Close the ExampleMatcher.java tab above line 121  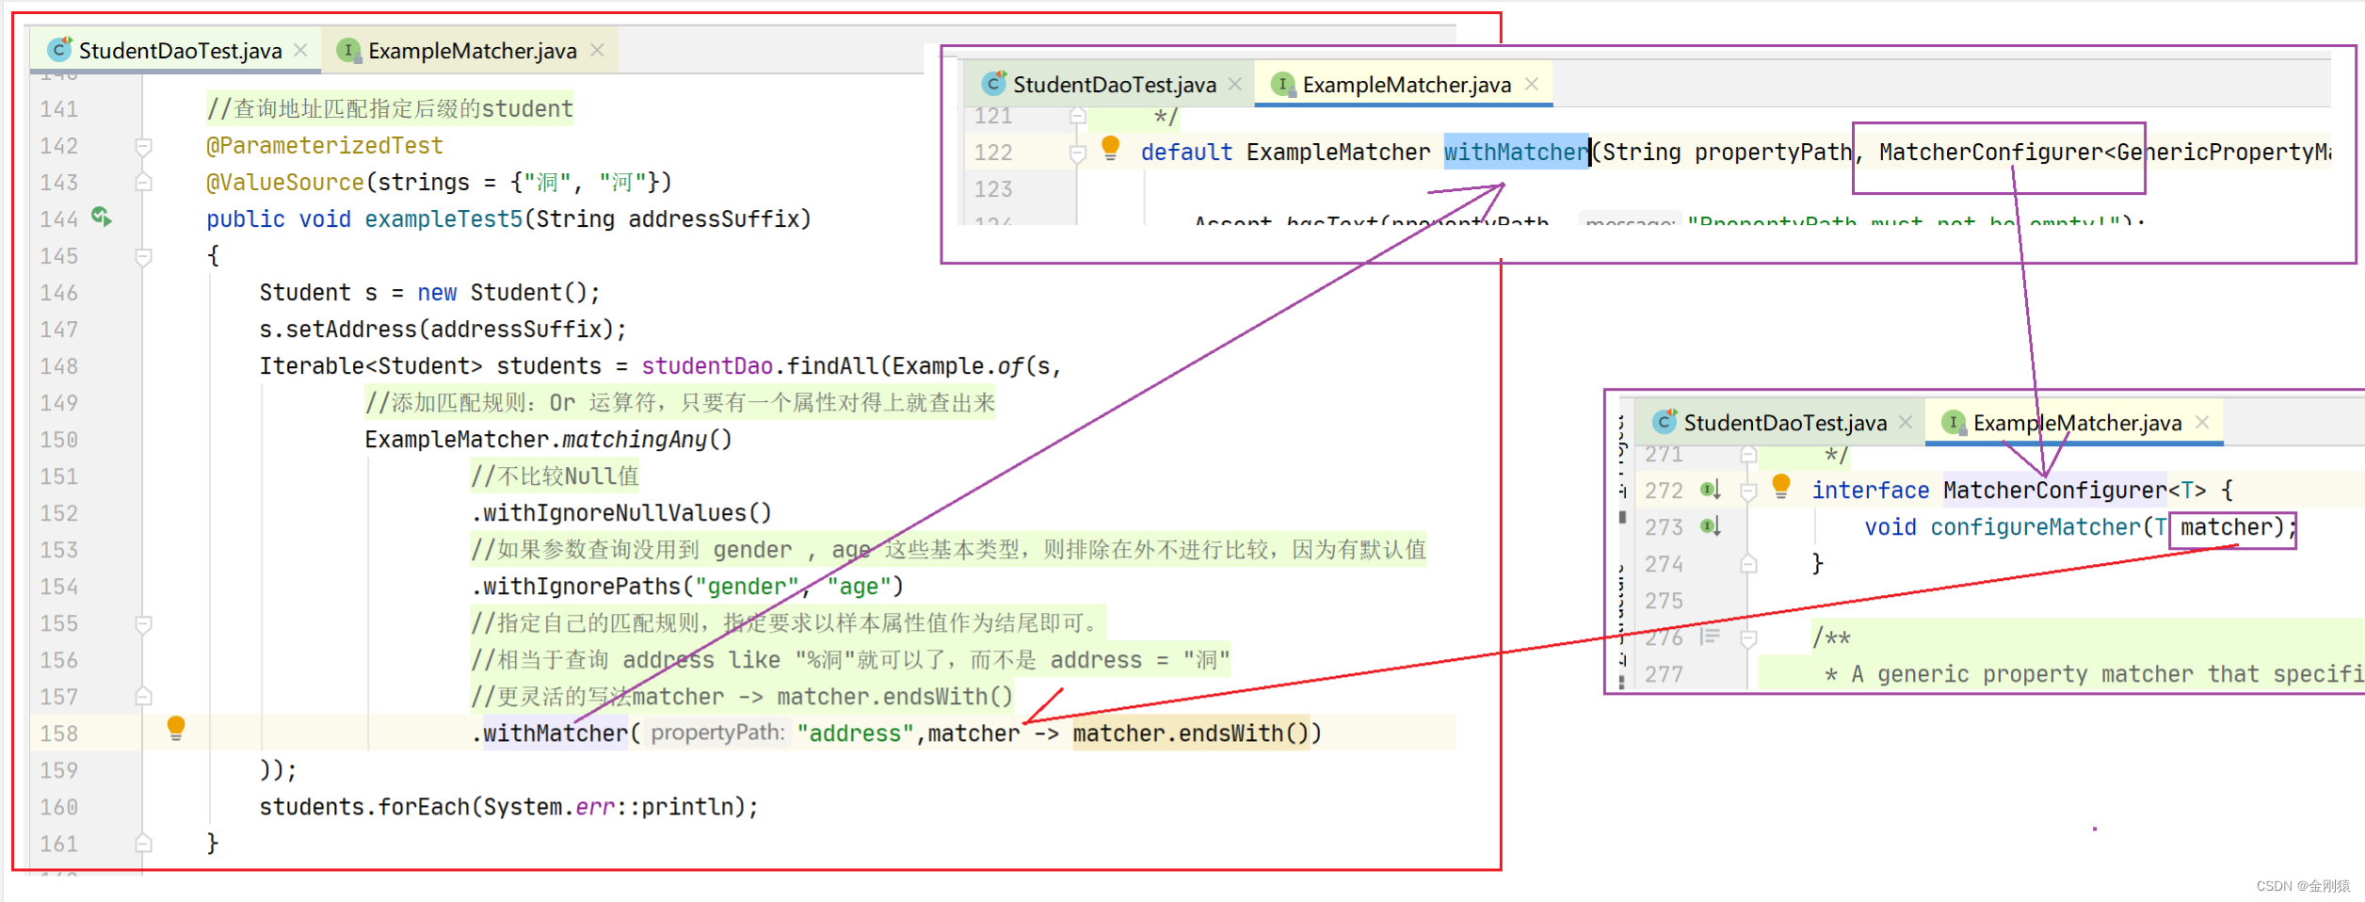click(x=1532, y=84)
